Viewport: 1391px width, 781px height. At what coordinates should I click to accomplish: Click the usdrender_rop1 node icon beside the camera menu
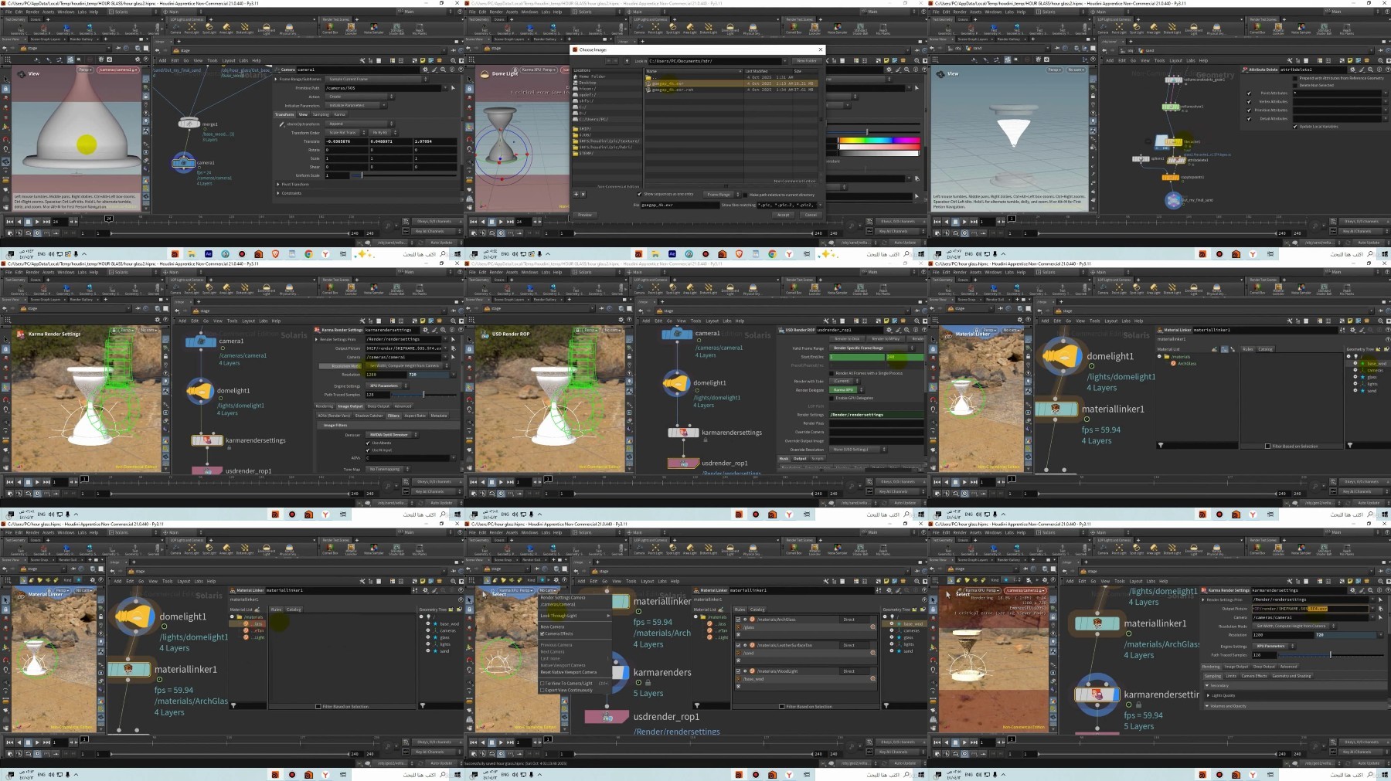pos(607,717)
